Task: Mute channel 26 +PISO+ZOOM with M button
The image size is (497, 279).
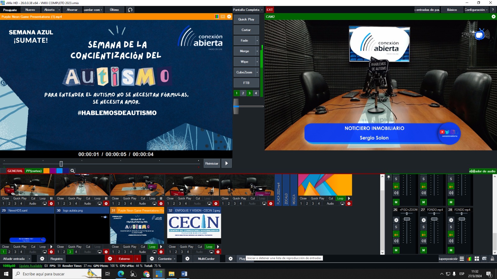Action: point(396,250)
